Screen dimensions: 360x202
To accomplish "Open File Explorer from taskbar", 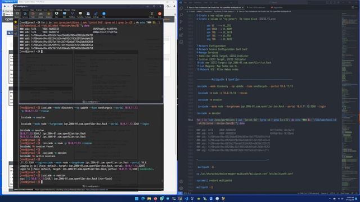I will point(149,199).
